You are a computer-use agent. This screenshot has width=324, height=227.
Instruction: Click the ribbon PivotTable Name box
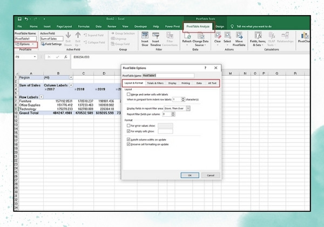click(25, 39)
